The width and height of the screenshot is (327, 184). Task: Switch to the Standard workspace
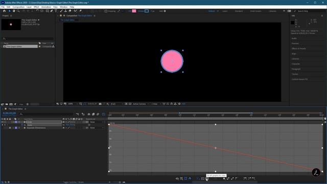coord(239,11)
